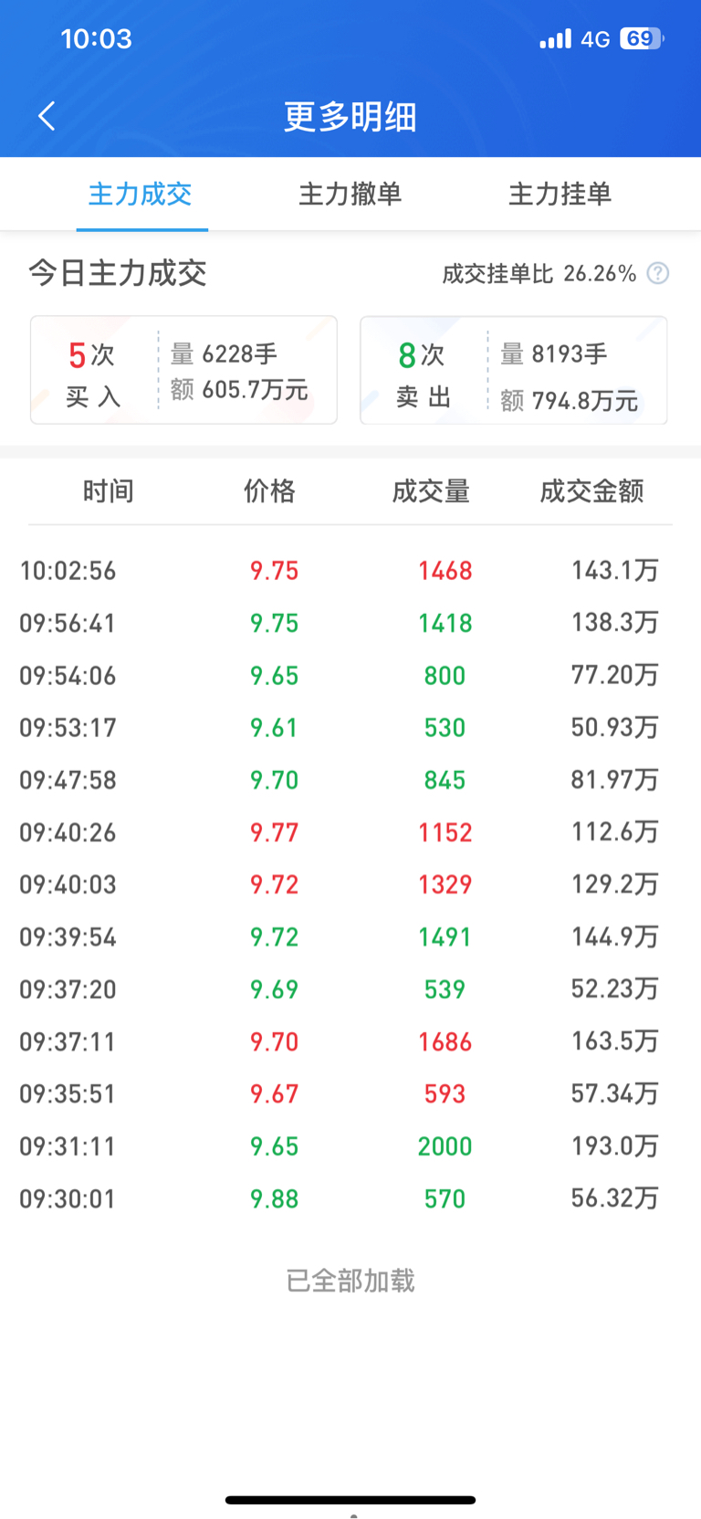Tap the volume value 845
The width and height of the screenshot is (701, 1519).
click(x=445, y=780)
